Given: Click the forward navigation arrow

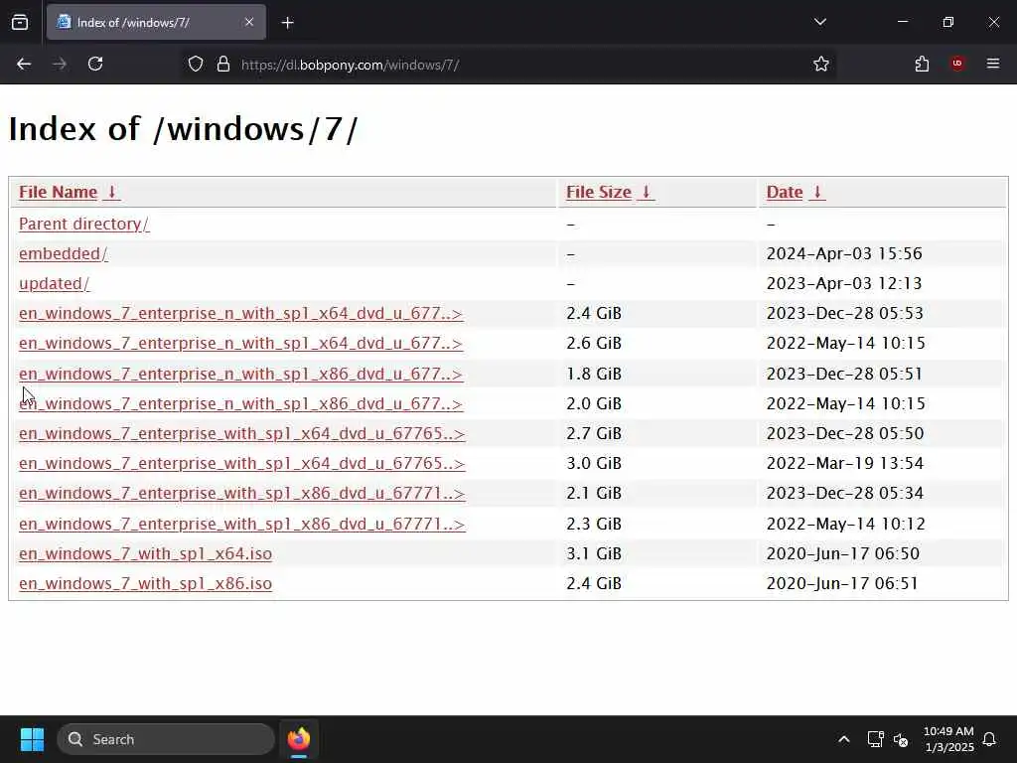Looking at the screenshot, I should [x=60, y=64].
